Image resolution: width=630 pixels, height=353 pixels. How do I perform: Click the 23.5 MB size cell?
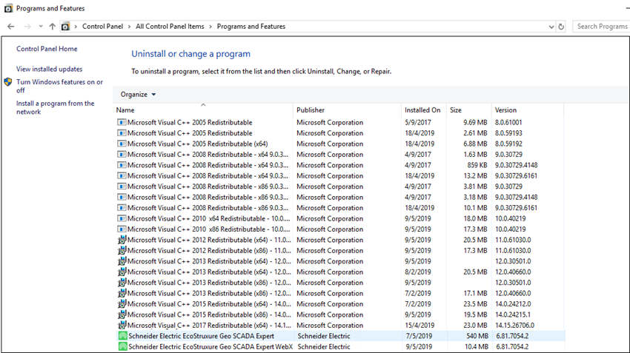475,304
